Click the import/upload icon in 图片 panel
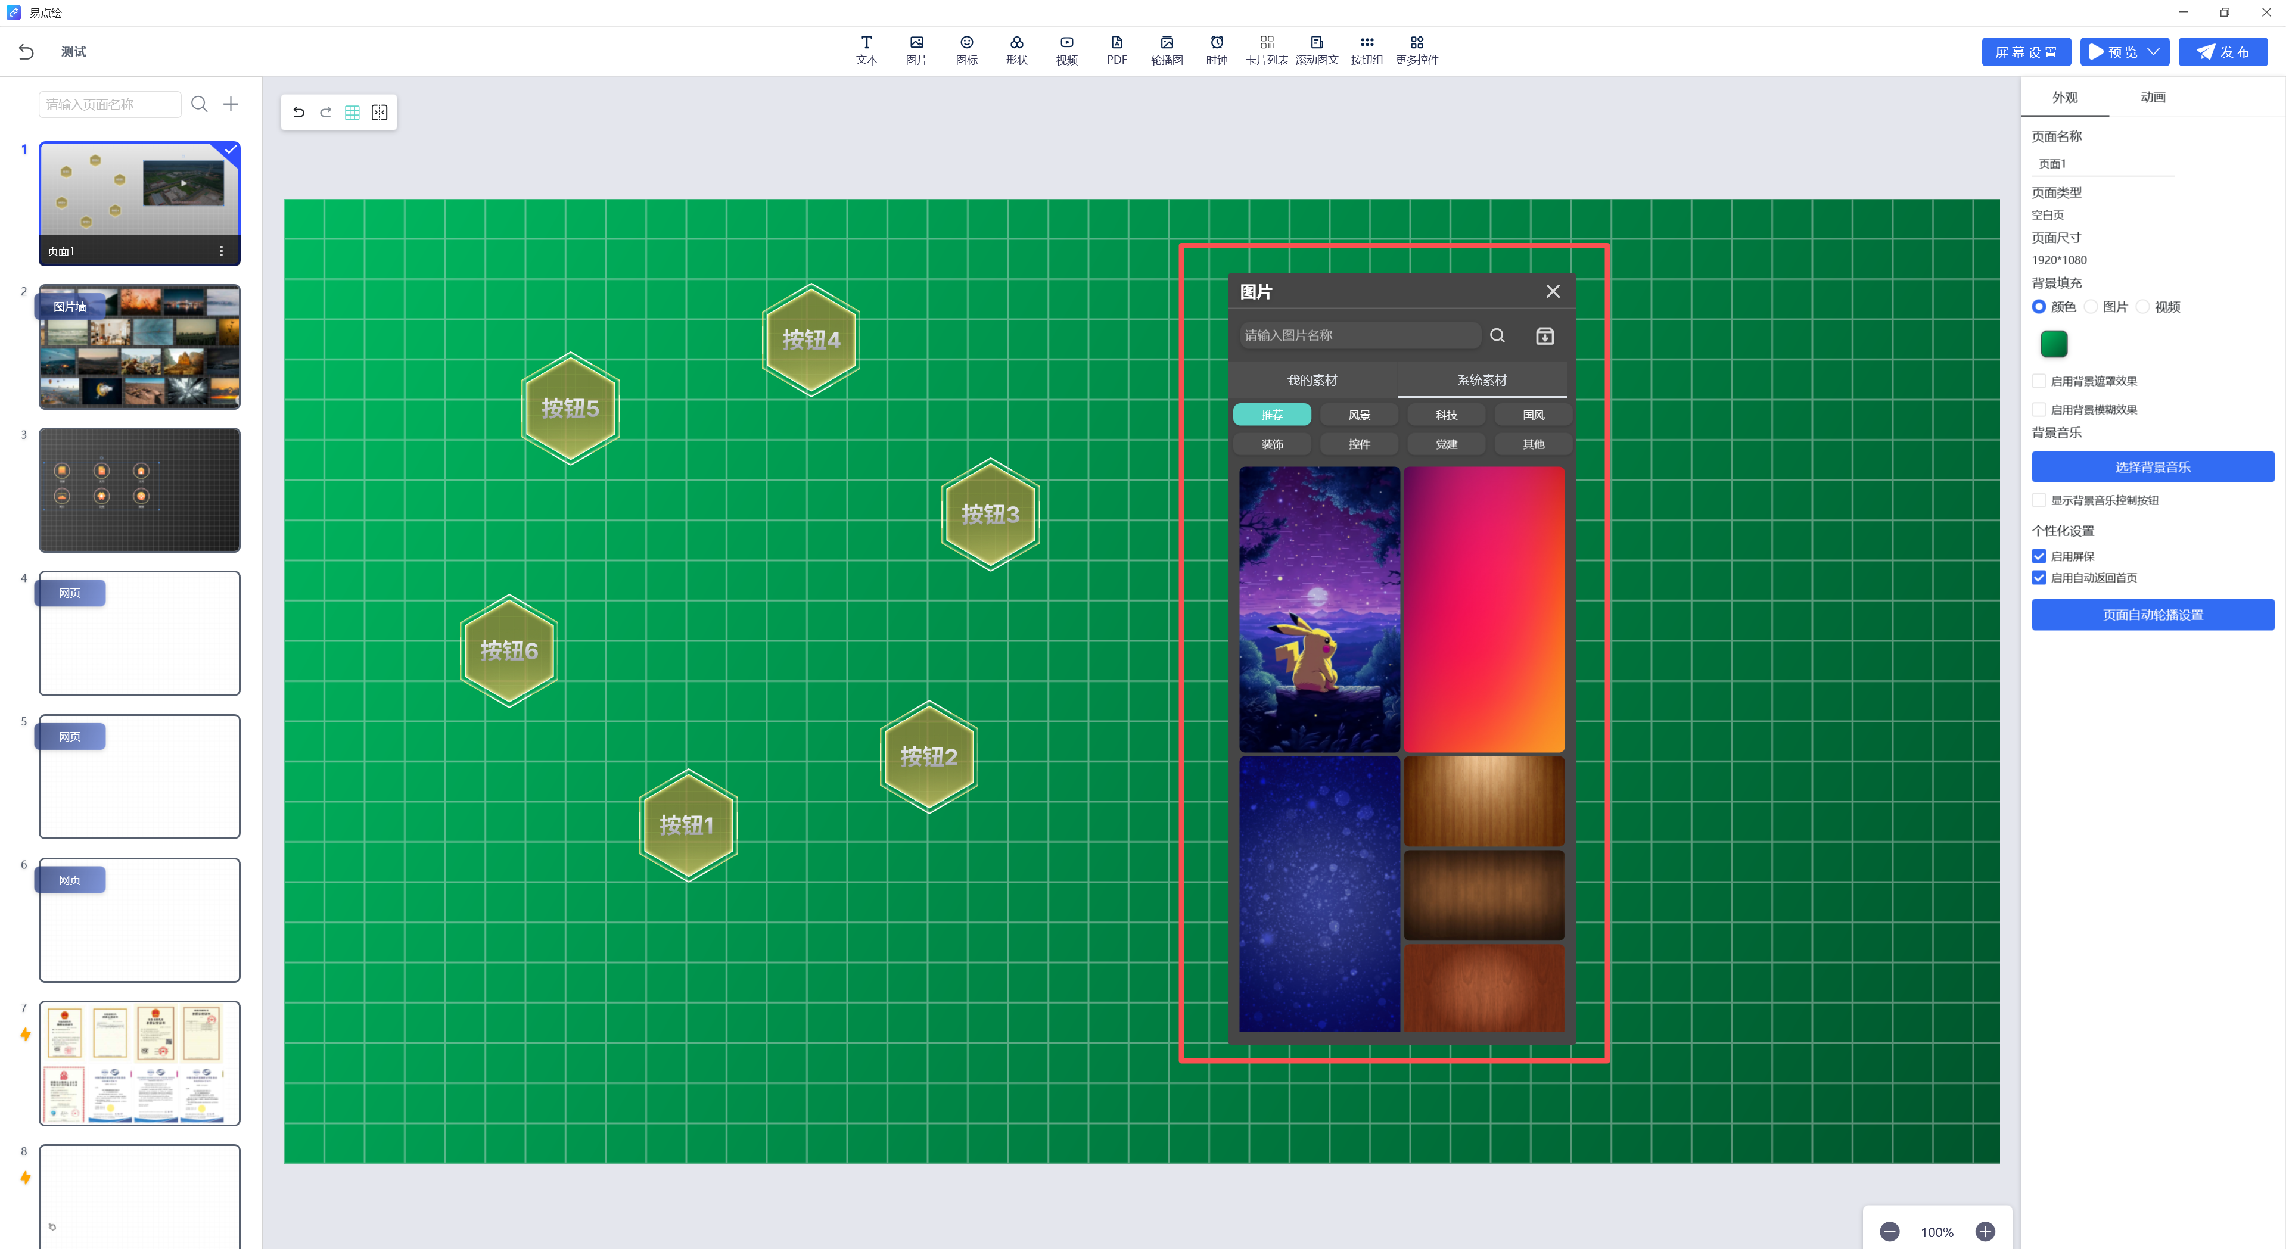The image size is (2286, 1249). 1545,335
